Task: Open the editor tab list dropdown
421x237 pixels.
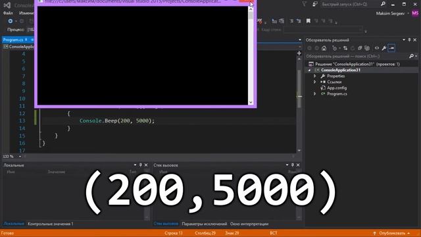Action: (x=300, y=39)
